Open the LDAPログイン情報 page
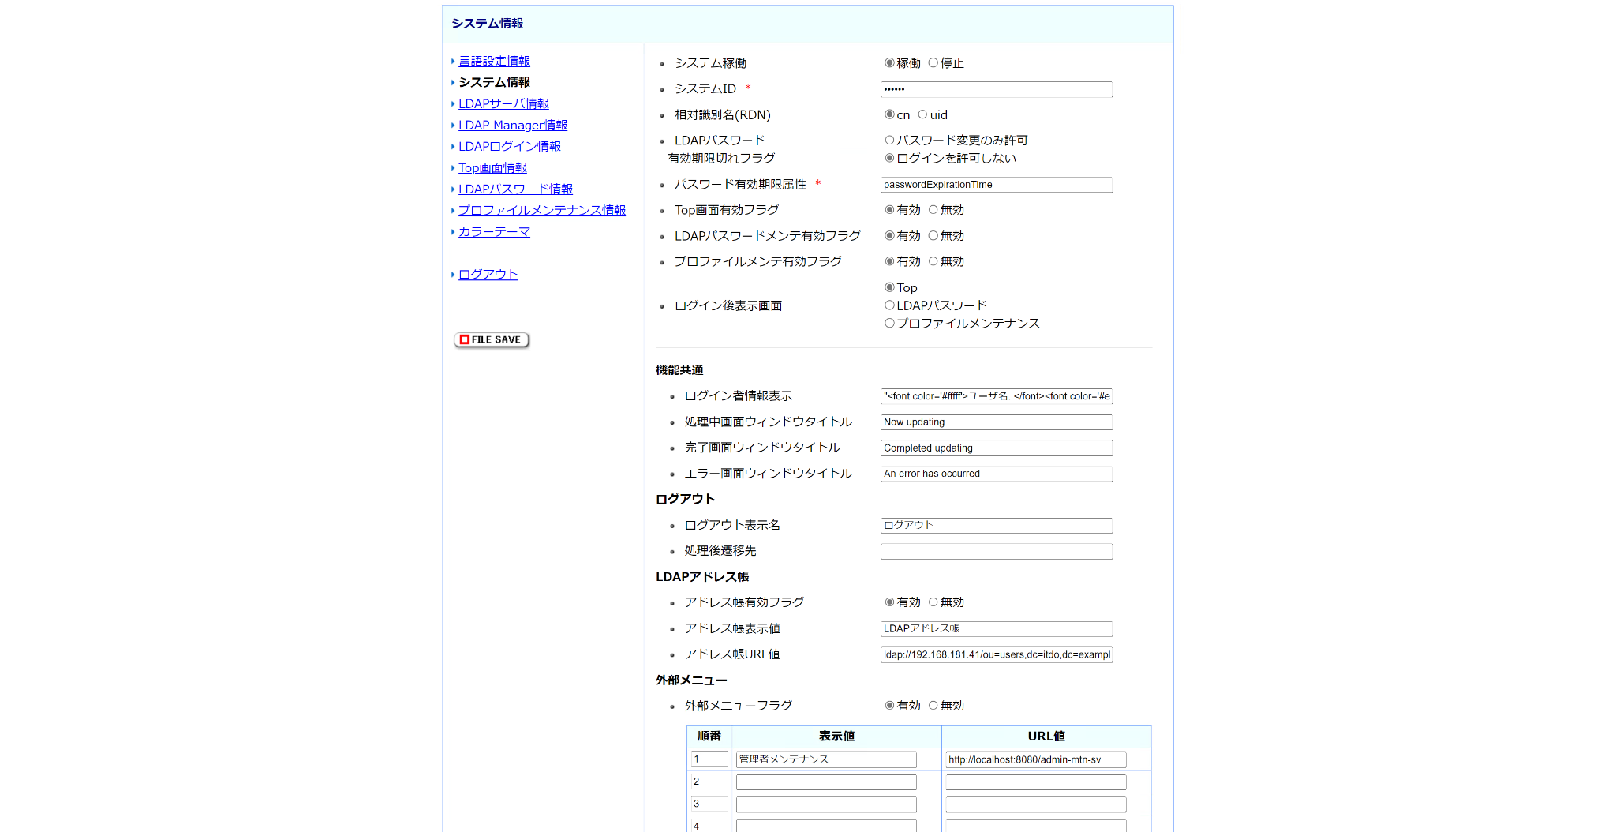1616x832 pixels. (x=509, y=146)
